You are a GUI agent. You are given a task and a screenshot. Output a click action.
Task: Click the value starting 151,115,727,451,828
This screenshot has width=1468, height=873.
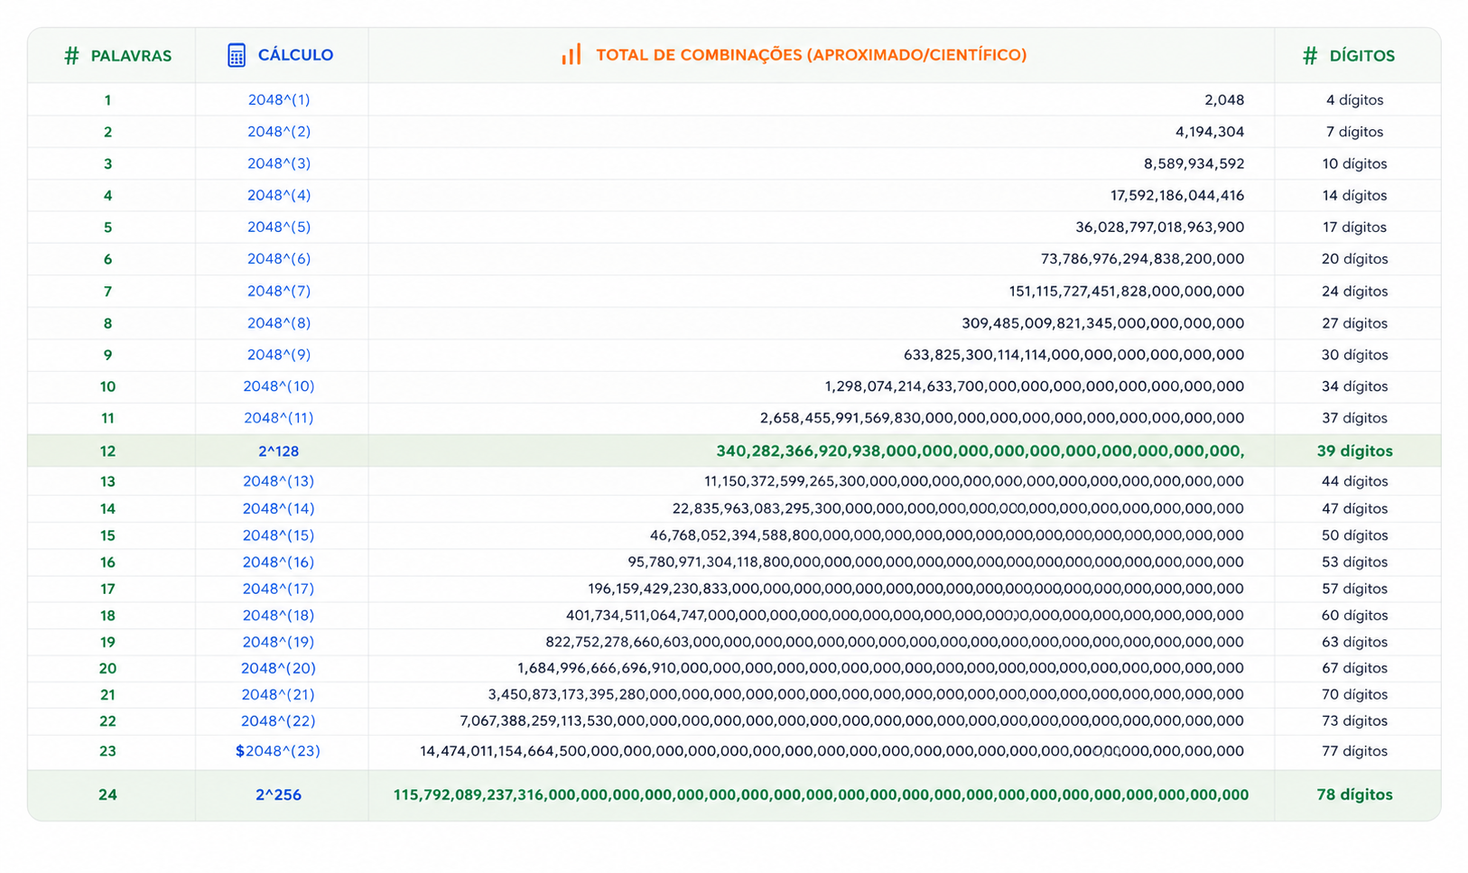click(x=1126, y=291)
